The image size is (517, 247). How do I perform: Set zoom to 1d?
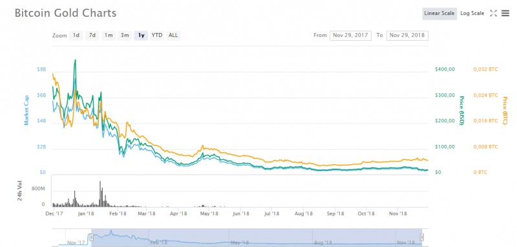point(76,35)
